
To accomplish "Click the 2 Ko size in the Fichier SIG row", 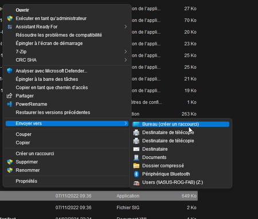I will (x=191, y=208).
